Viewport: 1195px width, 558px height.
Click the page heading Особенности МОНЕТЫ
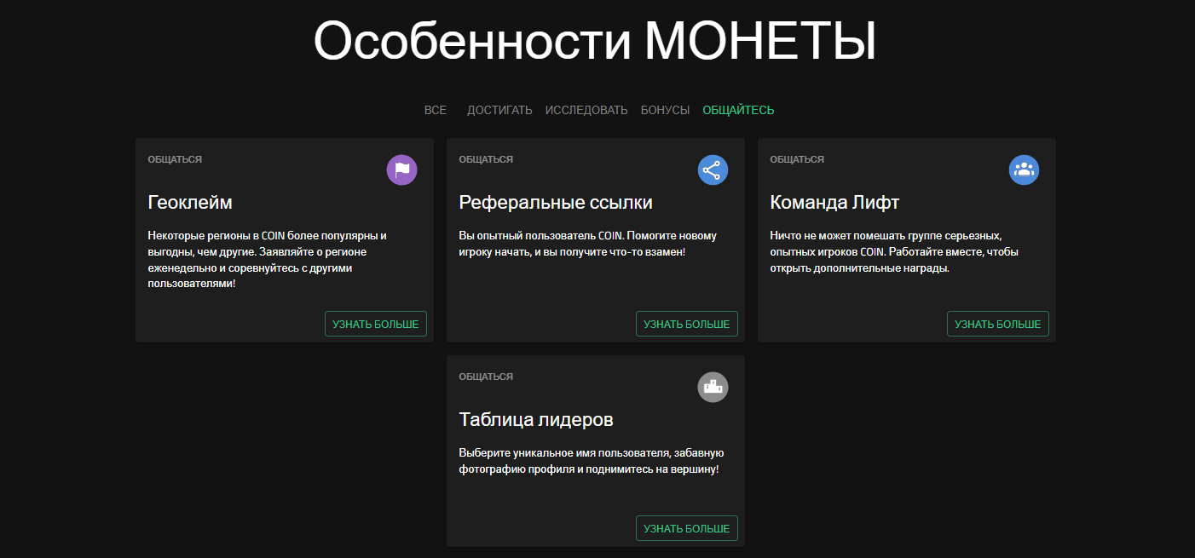(595, 41)
